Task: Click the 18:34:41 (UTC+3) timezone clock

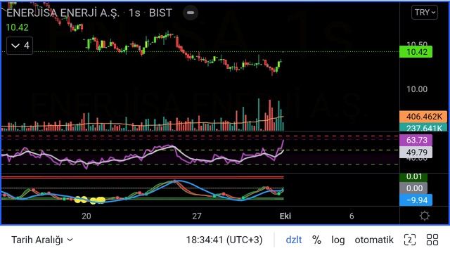Action: pyautogui.click(x=224, y=240)
